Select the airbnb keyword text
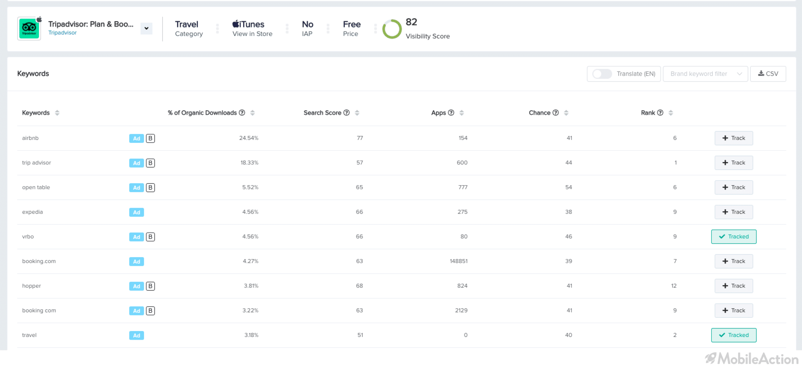 pos(30,138)
